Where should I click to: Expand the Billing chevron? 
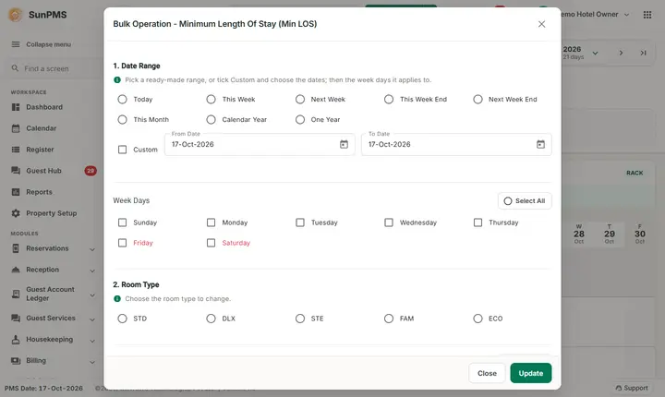click(92, 362)
